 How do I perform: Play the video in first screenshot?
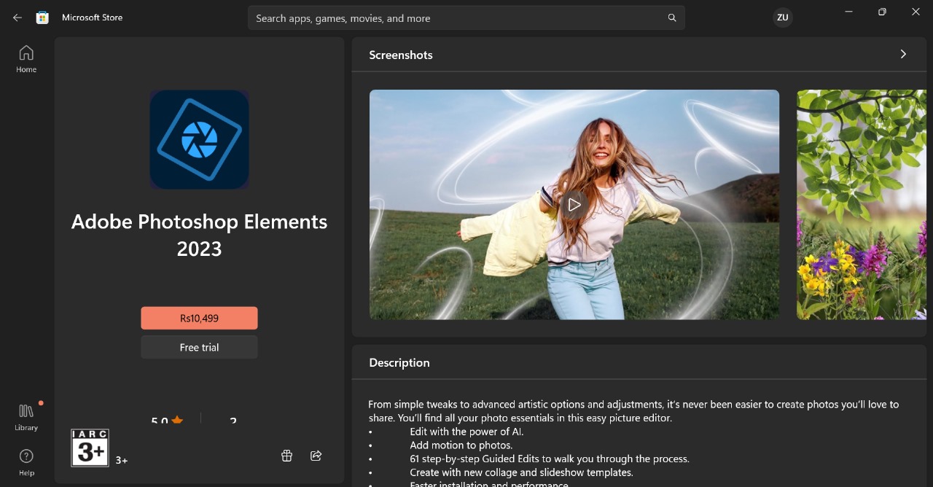[574, 205]
